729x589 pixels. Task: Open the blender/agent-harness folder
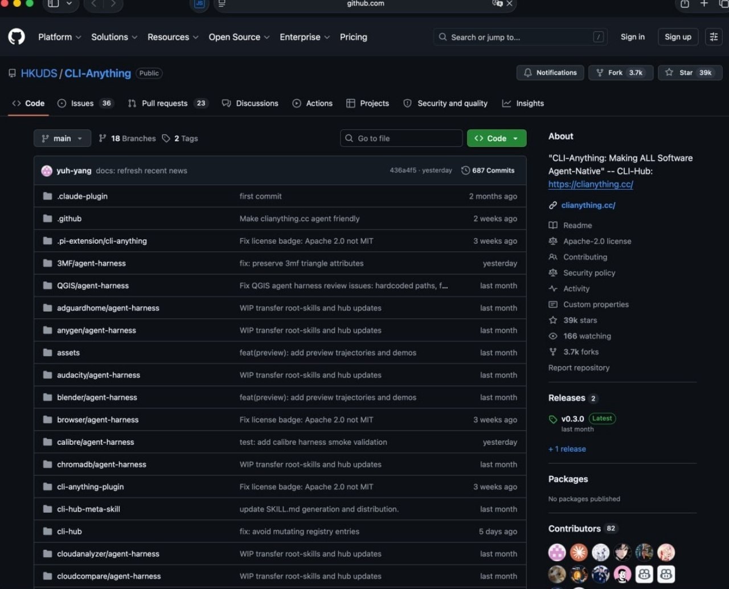pyautogui.click(x=97, y=398)
